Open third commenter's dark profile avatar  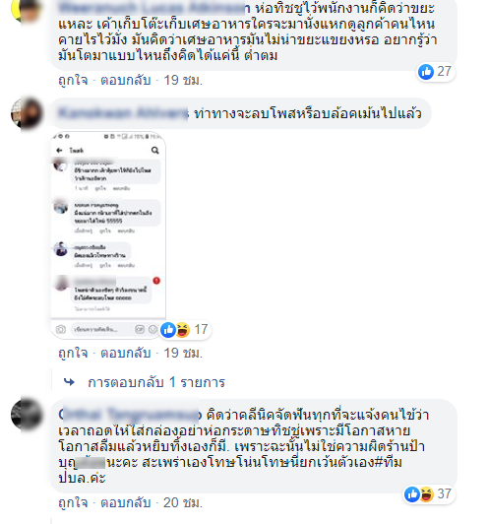pyautogui.click(x=27, y=415)
